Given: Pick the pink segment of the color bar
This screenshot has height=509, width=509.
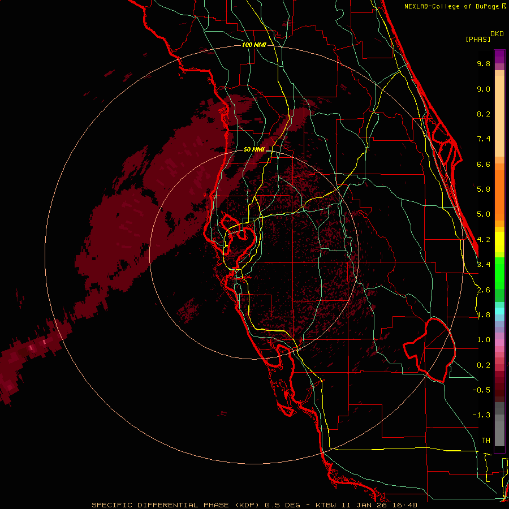Looking at the screenshot, I should tap(499, 343).
